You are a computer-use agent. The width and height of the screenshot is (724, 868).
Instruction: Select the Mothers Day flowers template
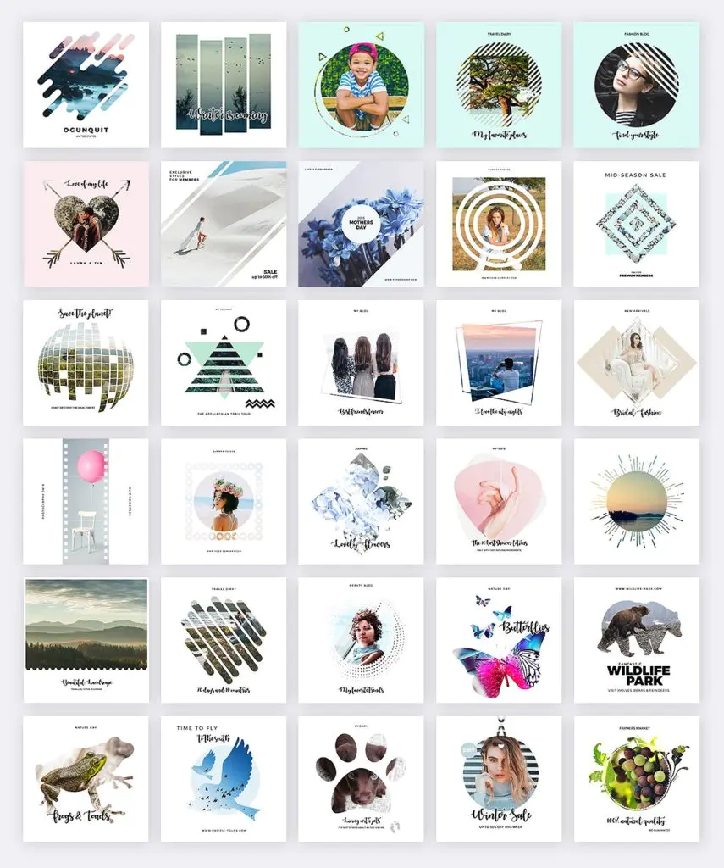(x=362, y=224)
